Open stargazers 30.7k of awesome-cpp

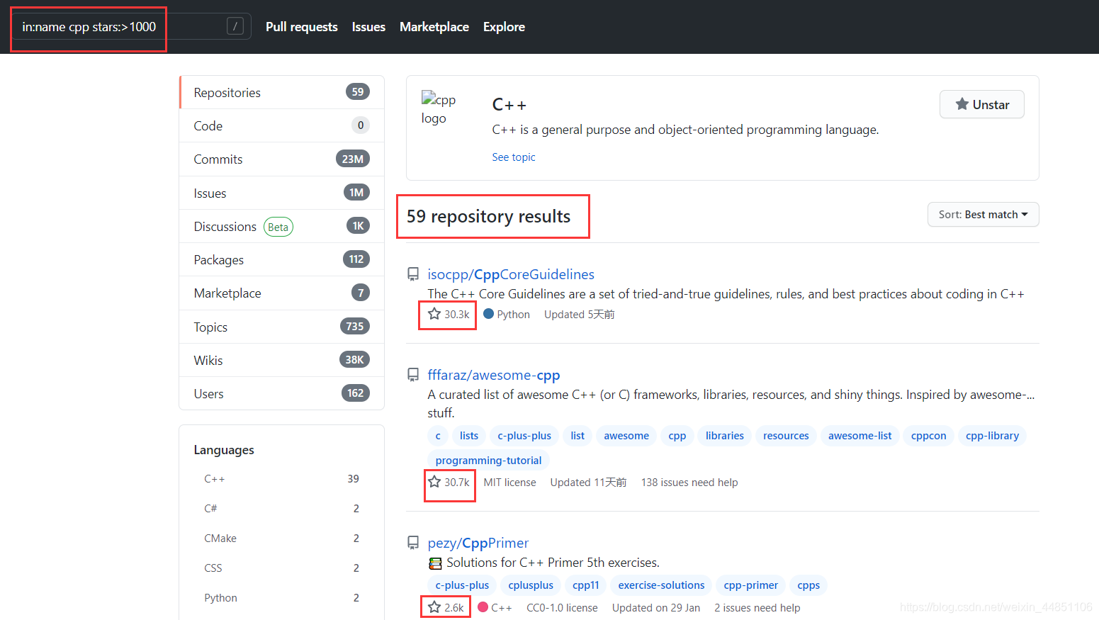click(449, 482)
